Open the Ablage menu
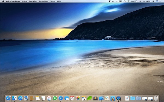The width and height of the screenshot is (164, 102). [25, 1]
